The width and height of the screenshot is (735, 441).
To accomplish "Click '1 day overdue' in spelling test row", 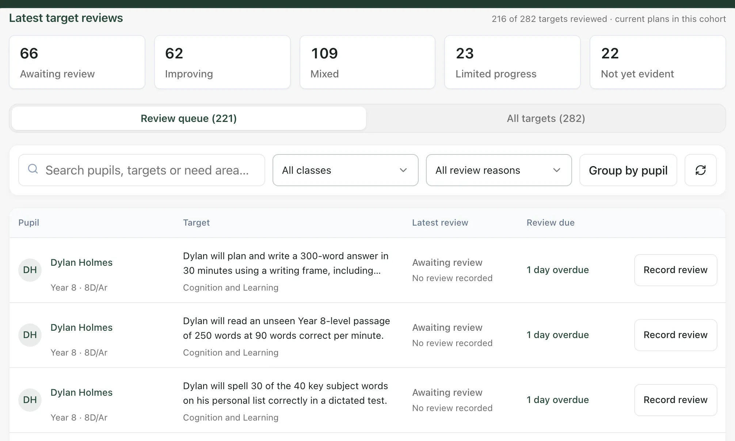I will [557, 400].
